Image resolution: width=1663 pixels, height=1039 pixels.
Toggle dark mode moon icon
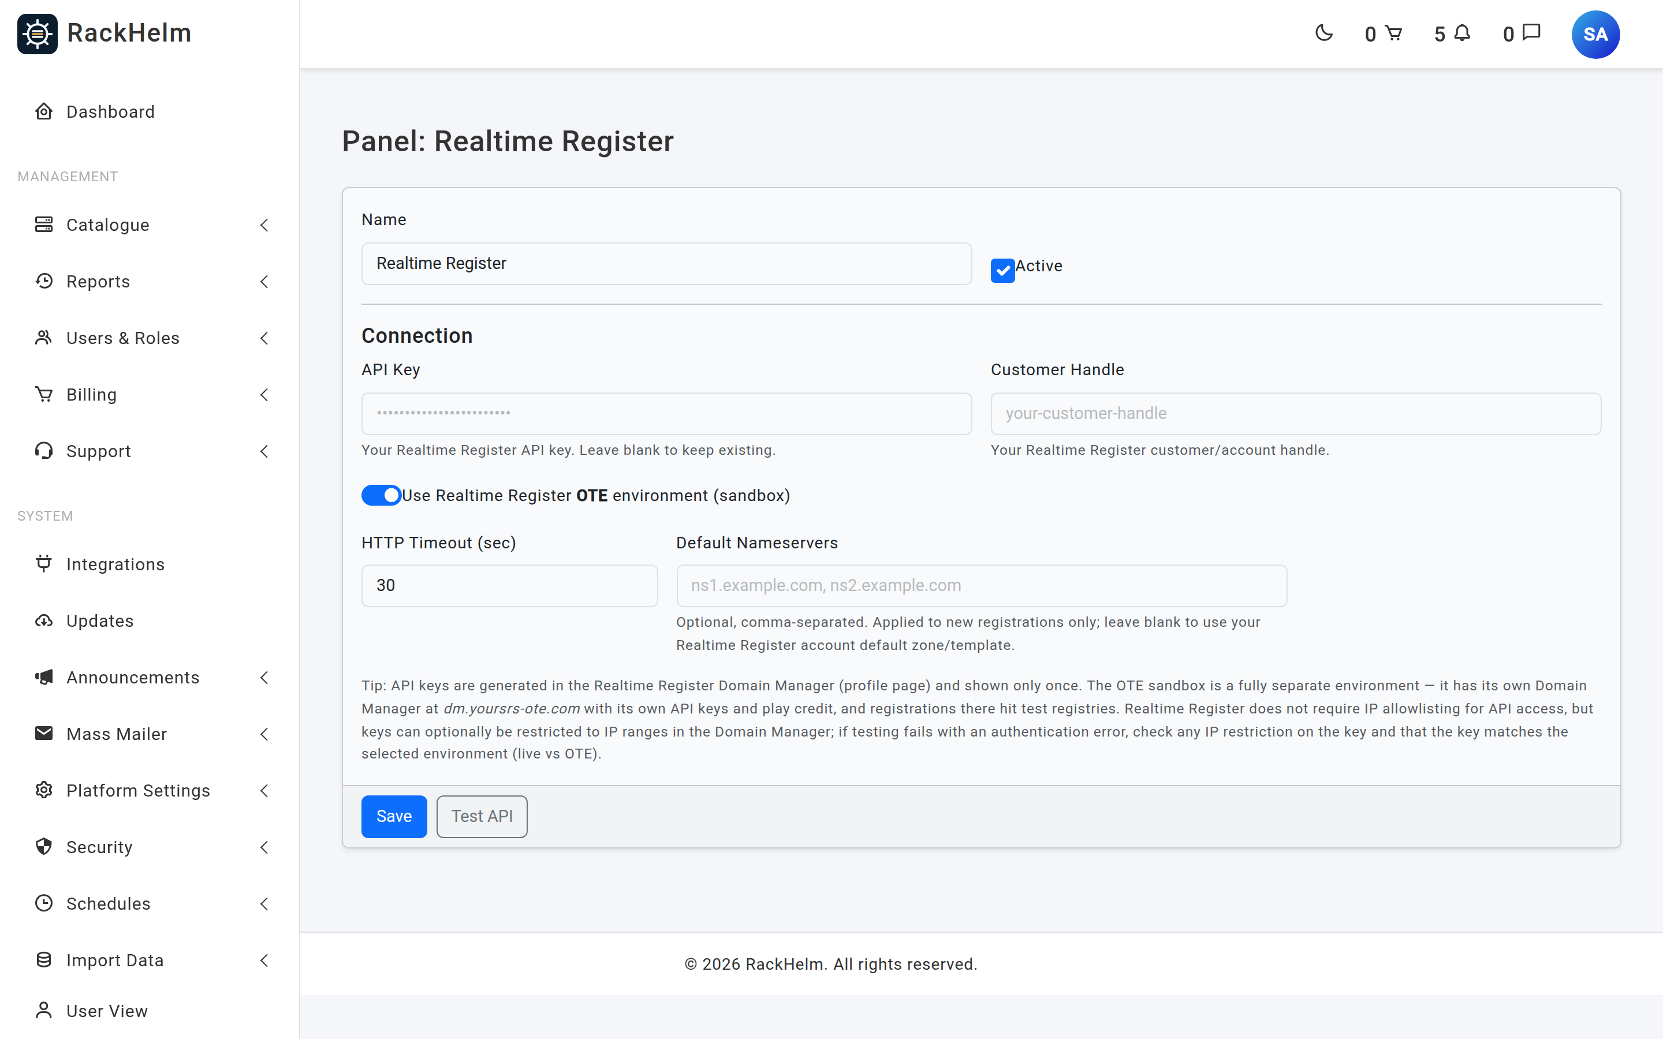(1323, 33)
